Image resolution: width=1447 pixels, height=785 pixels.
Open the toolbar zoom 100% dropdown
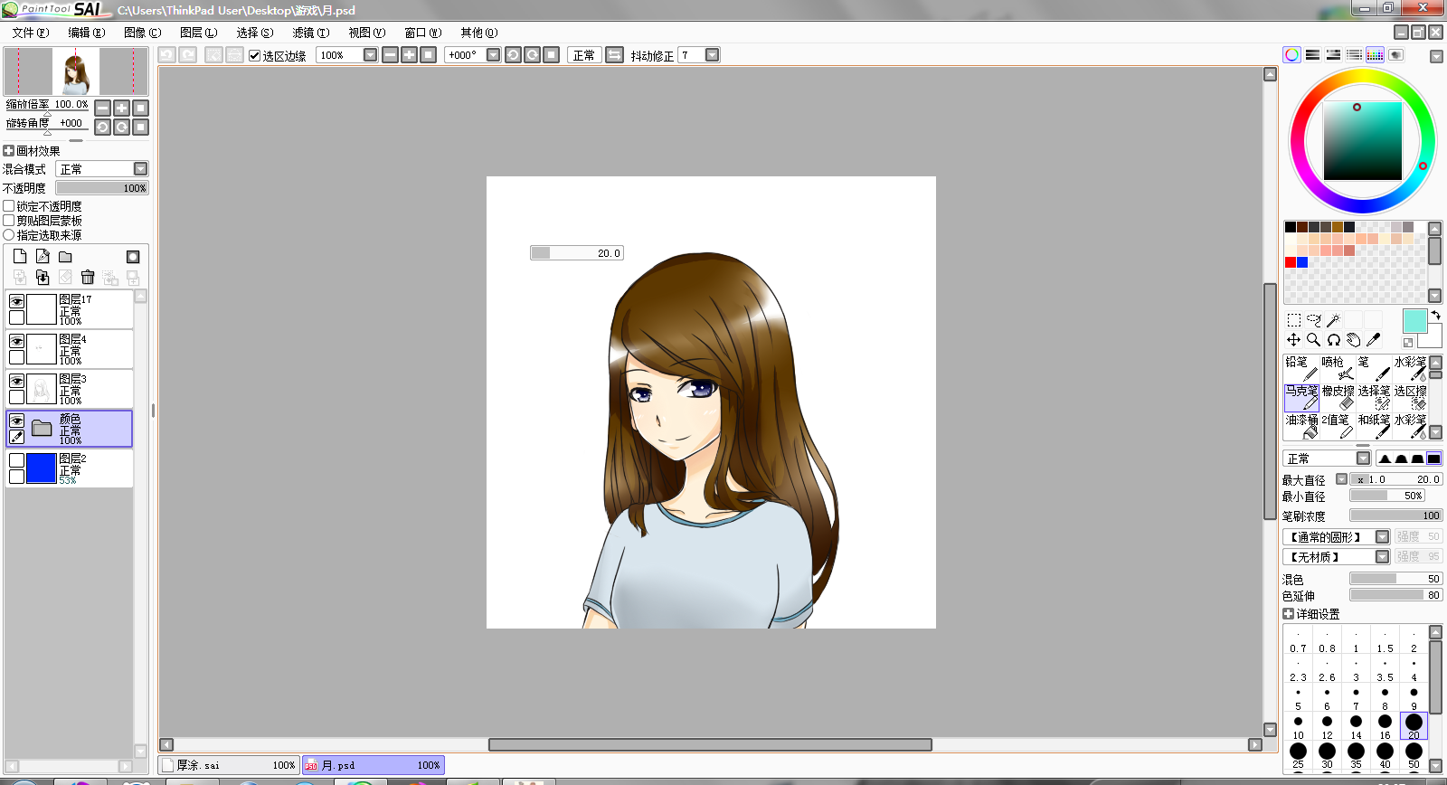tap(370, 55)
